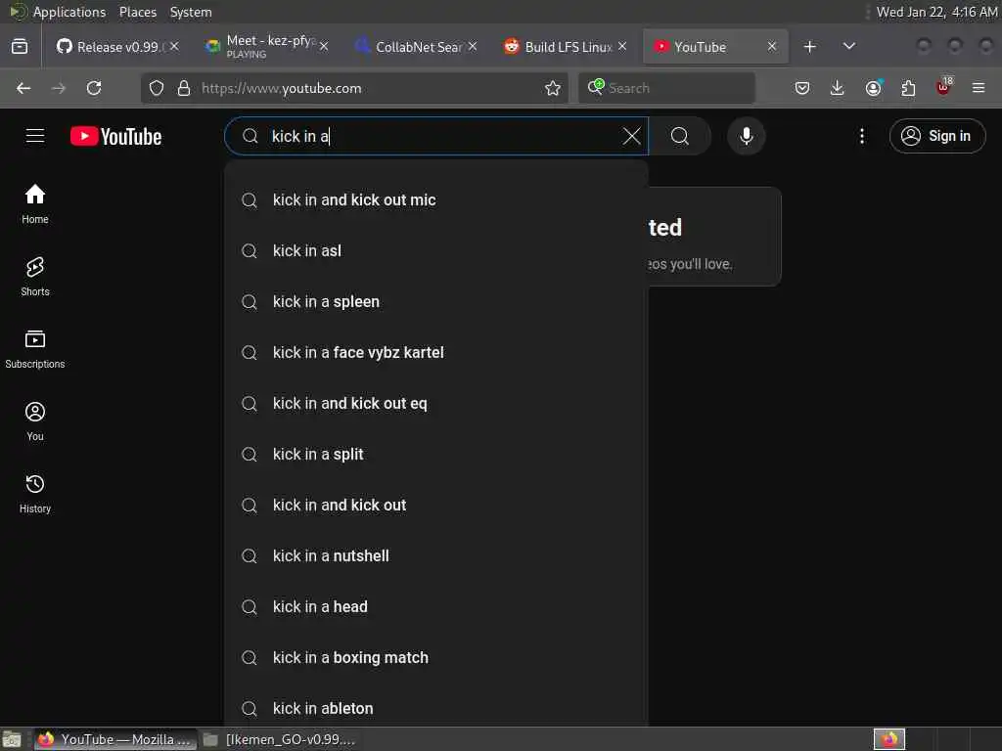1002x751 pixels.
Task: Click the YouTube logo
Action: (115, 136)
